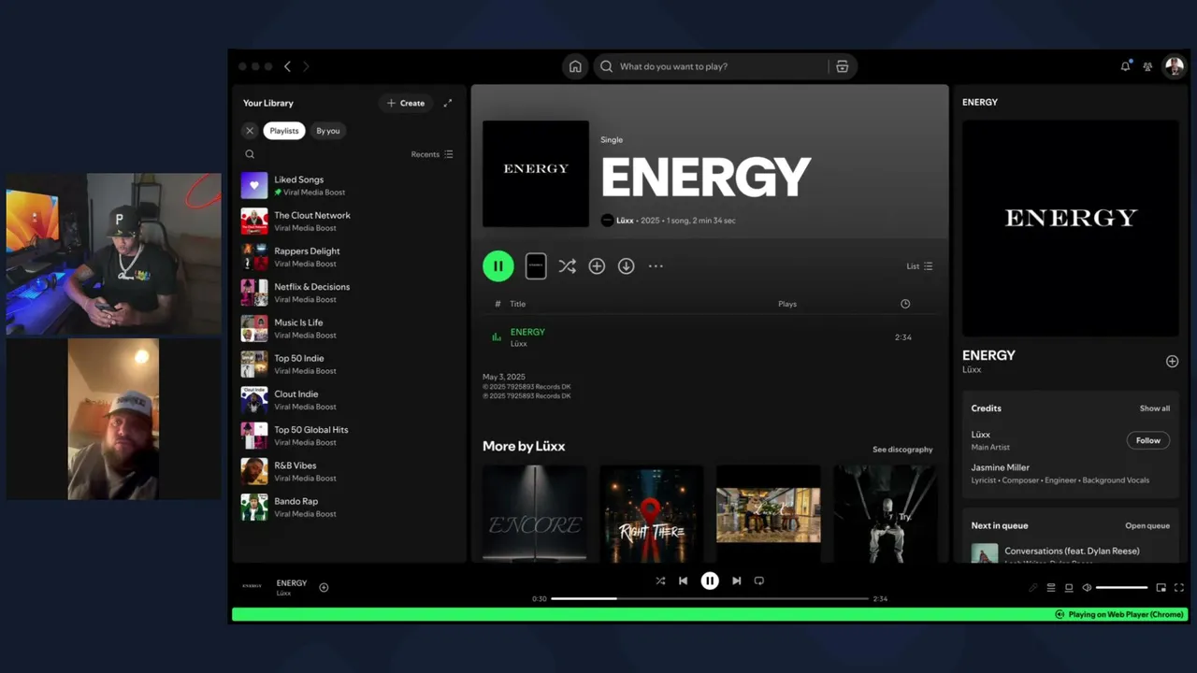1197x673 pixels.
Task: Change view with the List dropdown
Action: click(919, 266)
